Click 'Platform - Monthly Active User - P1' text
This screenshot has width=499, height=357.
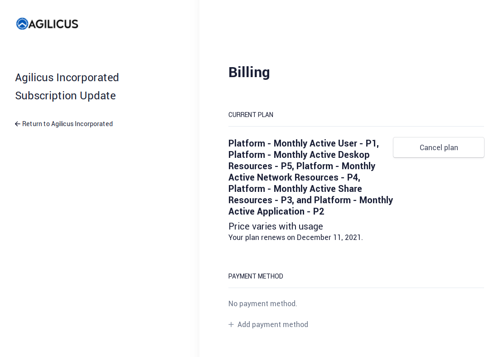click(303, 143)
